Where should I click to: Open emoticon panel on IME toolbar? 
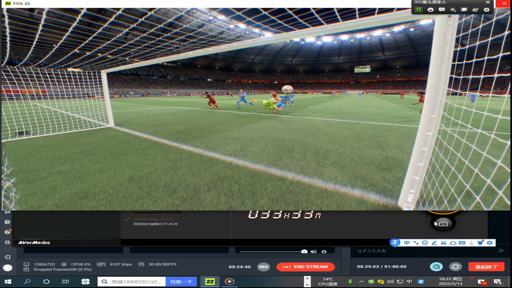[425, 243]
